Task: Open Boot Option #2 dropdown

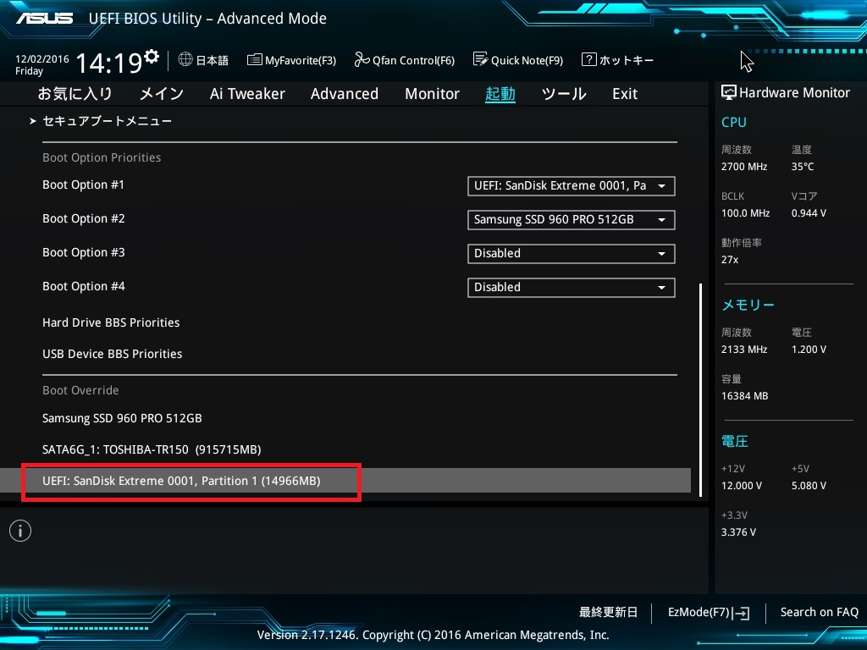Action: [572, 220]
